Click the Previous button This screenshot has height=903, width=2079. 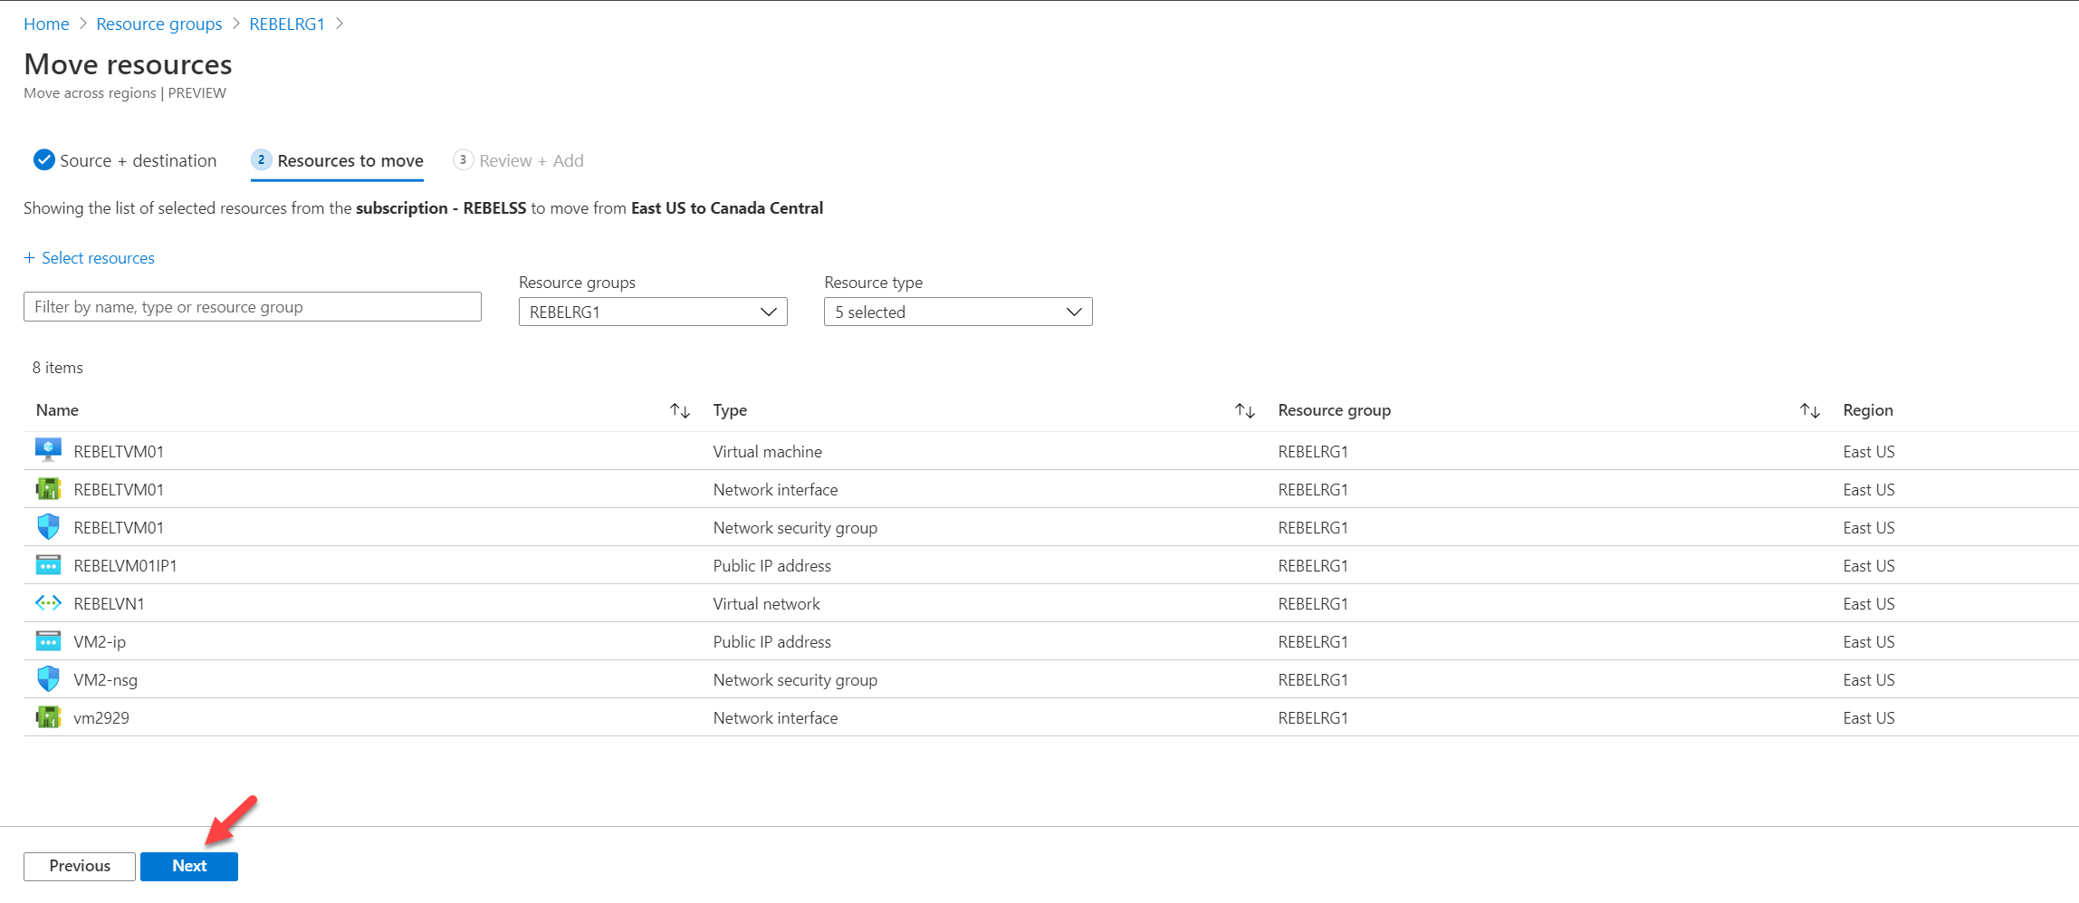(x=79, y=866)
